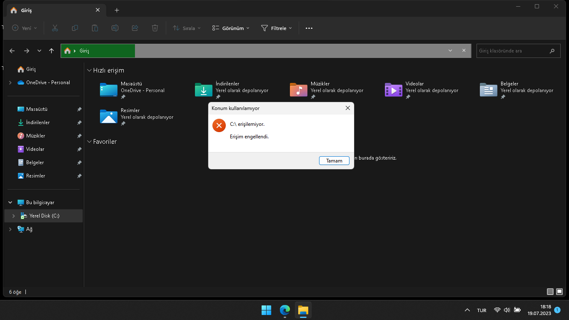The image size is (569, 320).
Task: Switch to details view in status bar
Action: (550, 292)
